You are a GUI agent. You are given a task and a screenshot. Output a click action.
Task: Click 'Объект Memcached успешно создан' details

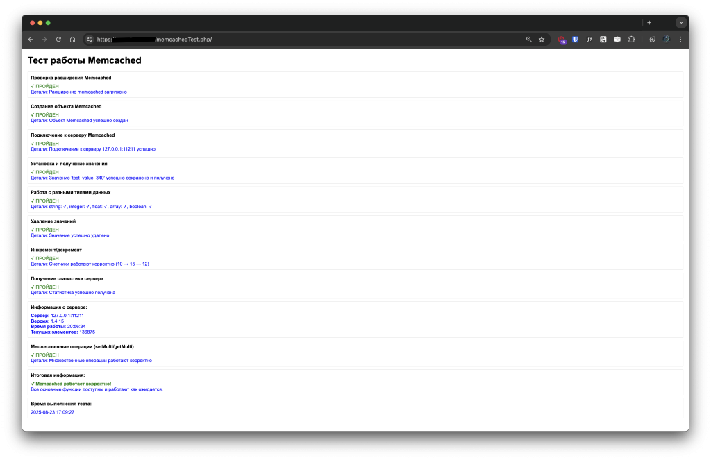[x=79, y=121]
